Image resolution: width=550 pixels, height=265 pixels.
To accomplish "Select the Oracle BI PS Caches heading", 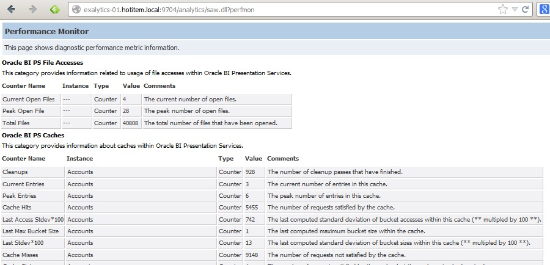I will pyautogui.click(x=33, y=135).
